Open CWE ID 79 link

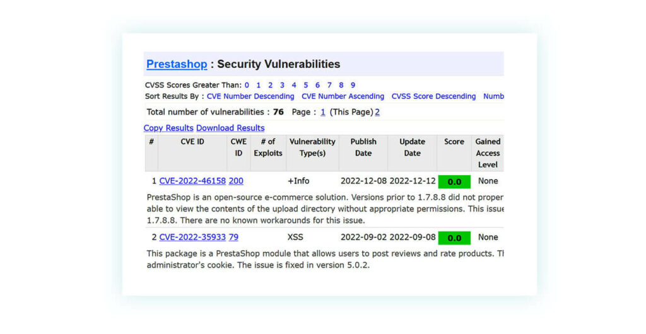pyautogui.click(x=233, y=238)
